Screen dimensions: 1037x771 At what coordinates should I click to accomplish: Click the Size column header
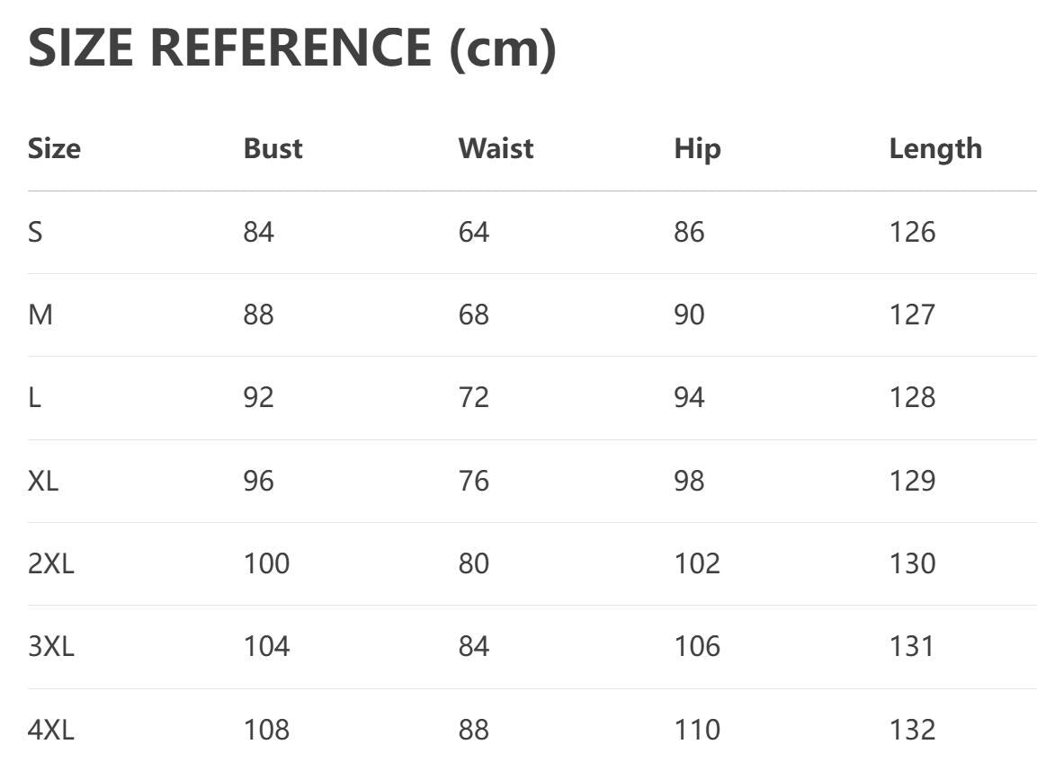pos(54,148)
